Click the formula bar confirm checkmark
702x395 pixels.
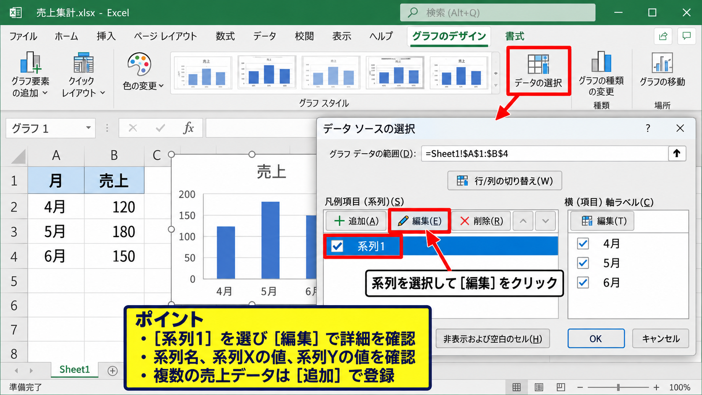click(160, 128)
